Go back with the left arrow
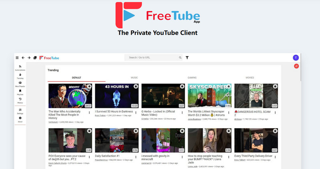Screen dimensions: 320x169 click(23, 58)
